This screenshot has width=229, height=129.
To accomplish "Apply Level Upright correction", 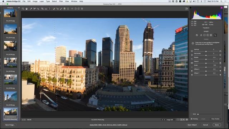I will coord(204,35).
